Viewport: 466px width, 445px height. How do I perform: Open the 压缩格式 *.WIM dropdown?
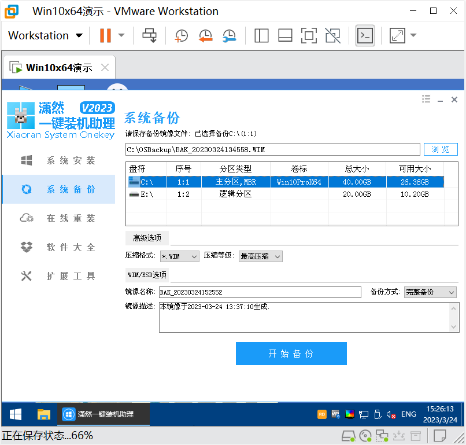[x=180, y=256]
